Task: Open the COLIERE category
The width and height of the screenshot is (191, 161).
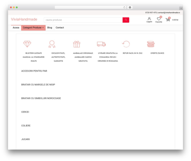Action: 26,126
